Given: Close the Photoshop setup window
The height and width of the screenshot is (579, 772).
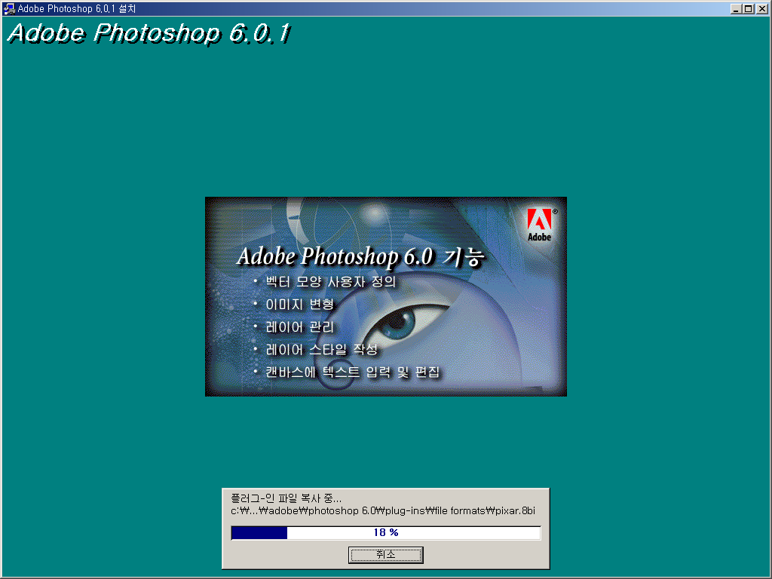Looking at the screenshot, I should tap(761, 9).
